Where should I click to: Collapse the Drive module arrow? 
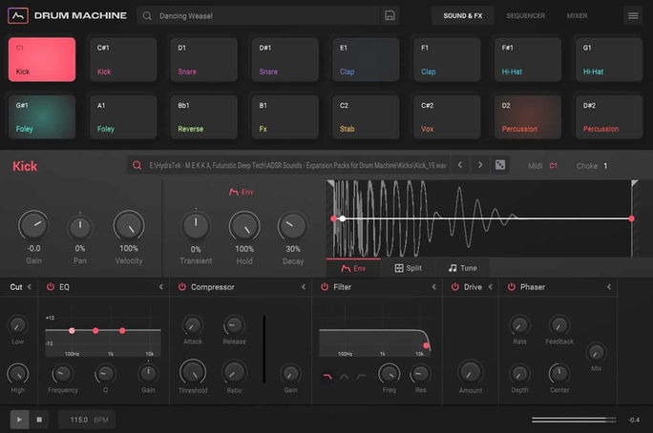(x=490, y=286)
